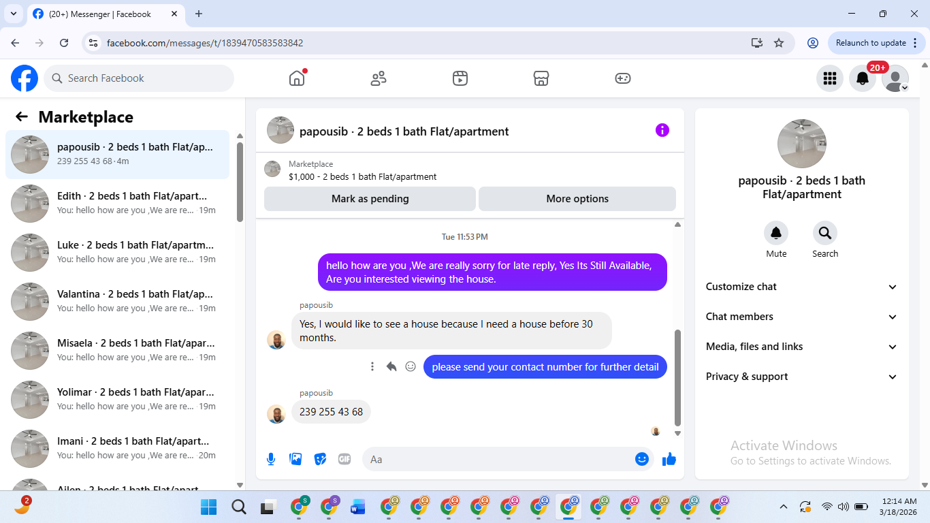Click the browser address bar URL

coord(205,43)
